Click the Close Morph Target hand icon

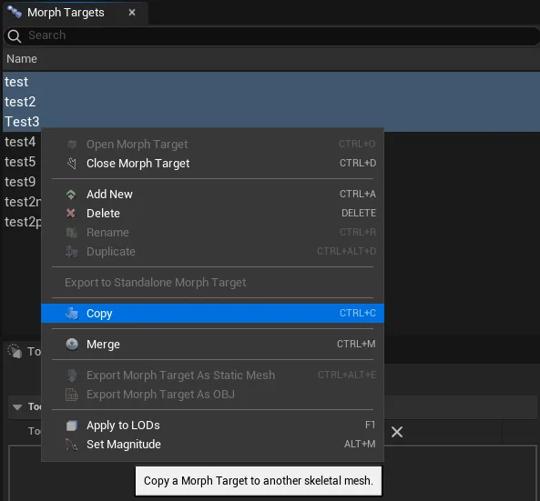click(72, 164)
